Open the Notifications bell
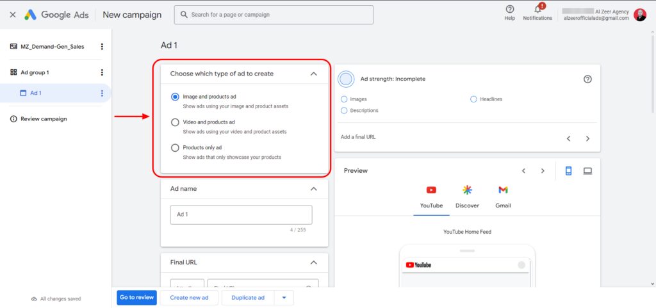 [x=538, y=9]
